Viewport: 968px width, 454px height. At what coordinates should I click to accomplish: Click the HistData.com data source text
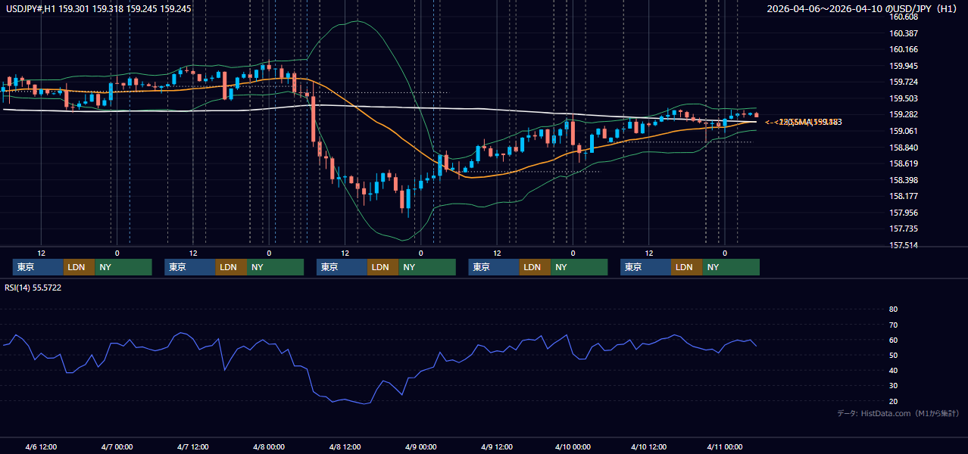point(898,413)
